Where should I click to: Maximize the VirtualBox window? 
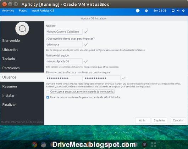click(16, 4)
